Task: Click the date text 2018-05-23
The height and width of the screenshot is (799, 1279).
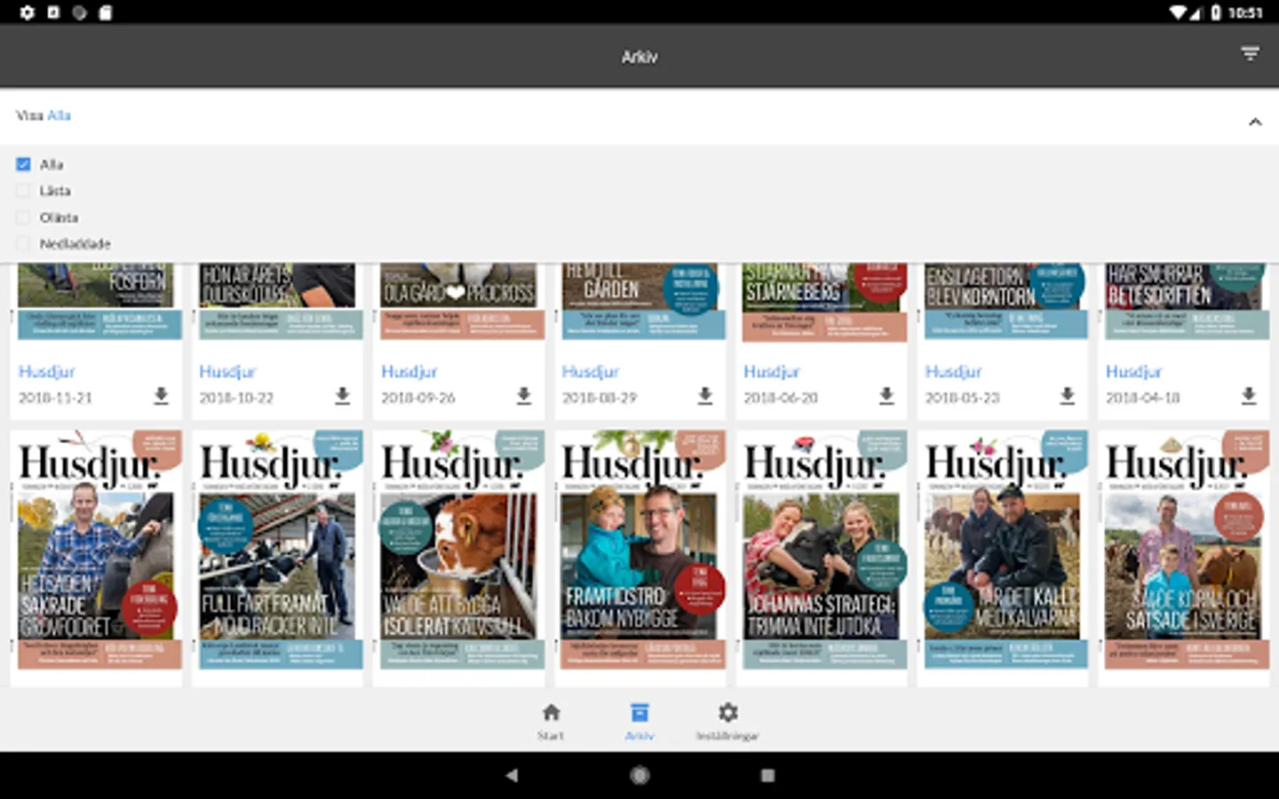Action: pos(963,398)
